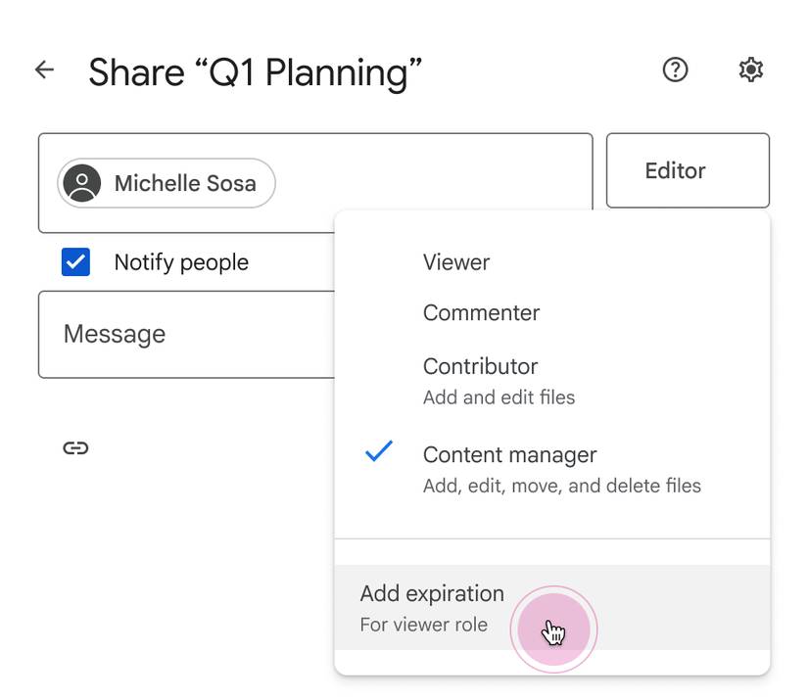This screenshot has height=699, width=808.
Task: Open the sharing settings gear
Action: (x=750, y=70)
